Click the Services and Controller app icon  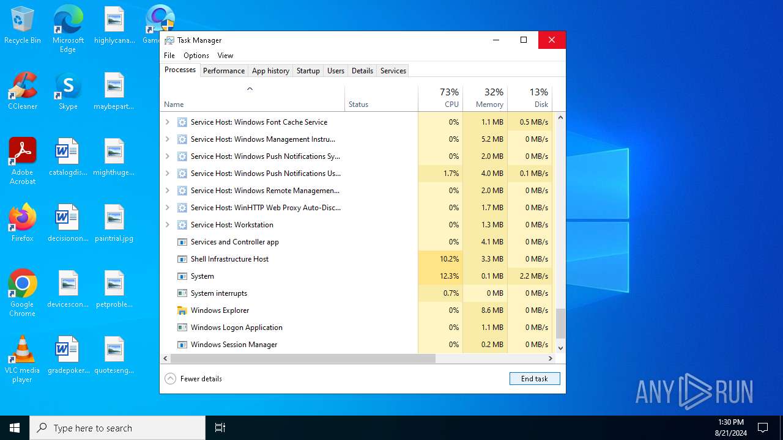[x=182, y=242]
